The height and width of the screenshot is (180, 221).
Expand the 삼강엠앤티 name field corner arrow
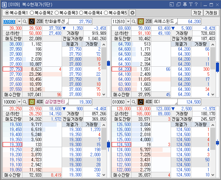coord(67,103)
